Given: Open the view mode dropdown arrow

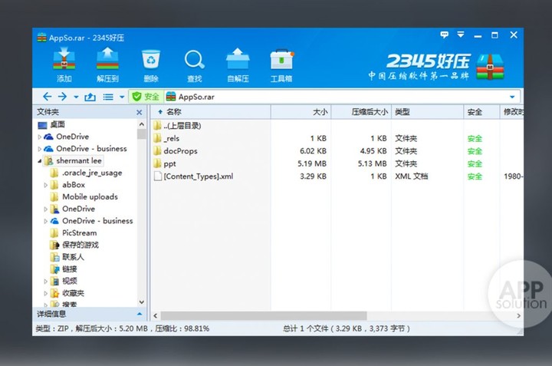Looking at the screenshot, I should [122, 97].
